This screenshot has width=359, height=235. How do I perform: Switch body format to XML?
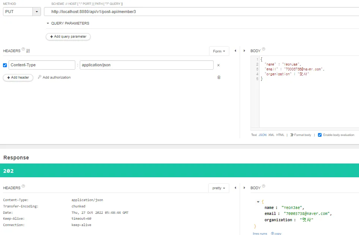pyautogui.click(x=271, y=135)
